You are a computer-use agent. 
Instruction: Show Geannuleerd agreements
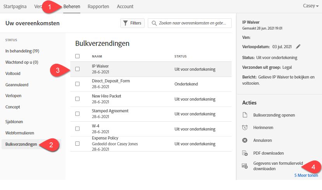click(17, 85)
